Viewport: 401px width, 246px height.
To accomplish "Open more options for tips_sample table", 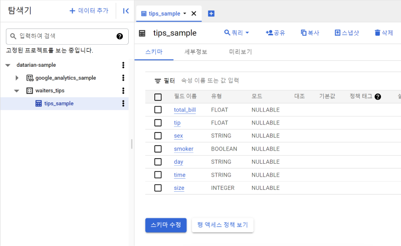I will [x=123, y=103].
